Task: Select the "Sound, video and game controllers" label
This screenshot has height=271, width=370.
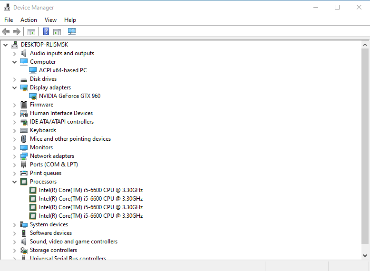Action: point(74,242)
